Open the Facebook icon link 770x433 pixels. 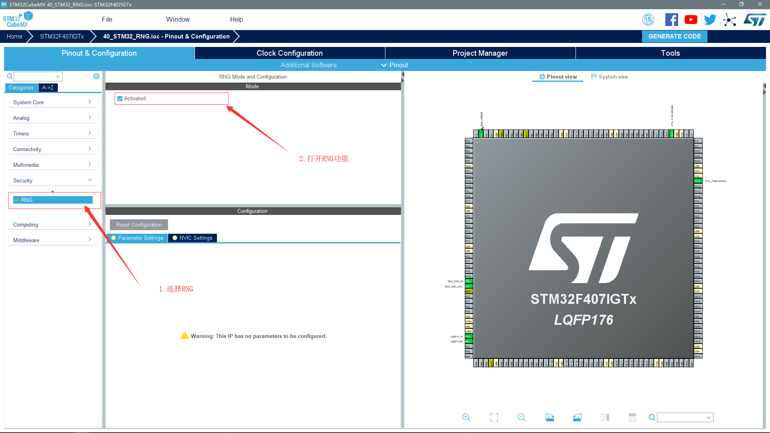click(x=671, y=20)
